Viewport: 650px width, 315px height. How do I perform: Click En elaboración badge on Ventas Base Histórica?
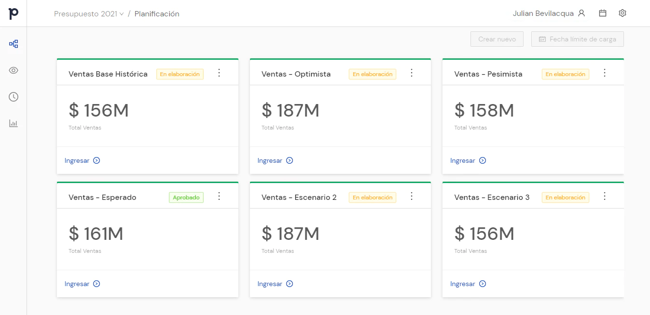click(180, 74)
